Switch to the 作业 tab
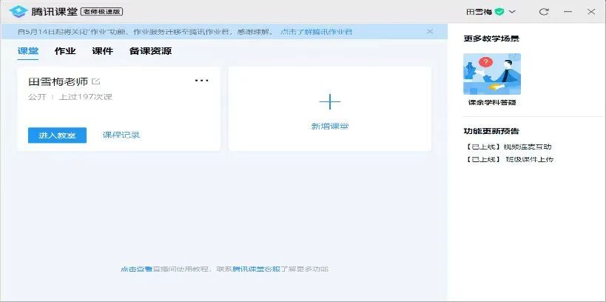Image resolution: width=606 pixels, height=302 pixels. pyautogui.click(x=65, y=51)
